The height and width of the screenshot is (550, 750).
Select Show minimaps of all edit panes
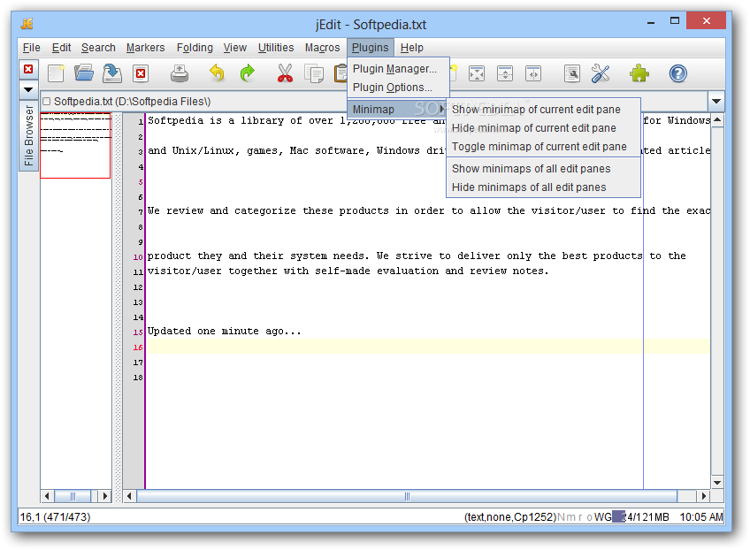click(x=543, y=169)
